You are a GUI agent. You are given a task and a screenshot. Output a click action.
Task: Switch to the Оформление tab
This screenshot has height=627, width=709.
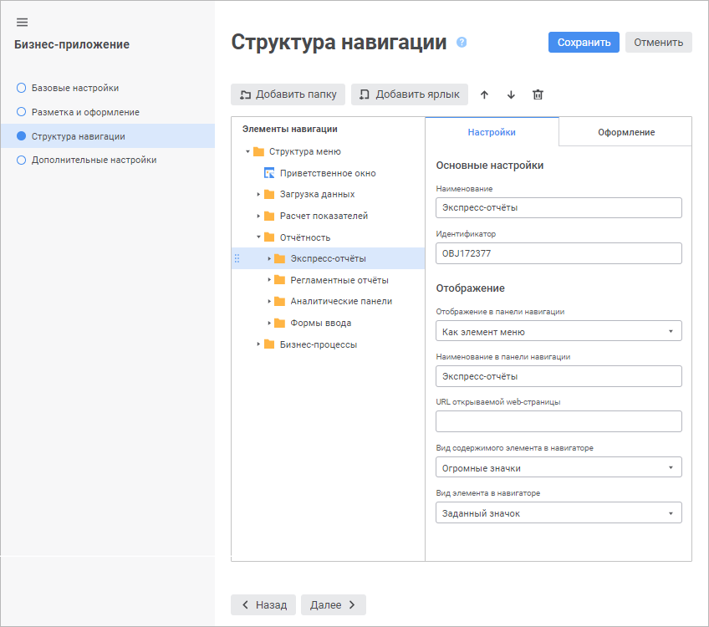tap(625, 132)
